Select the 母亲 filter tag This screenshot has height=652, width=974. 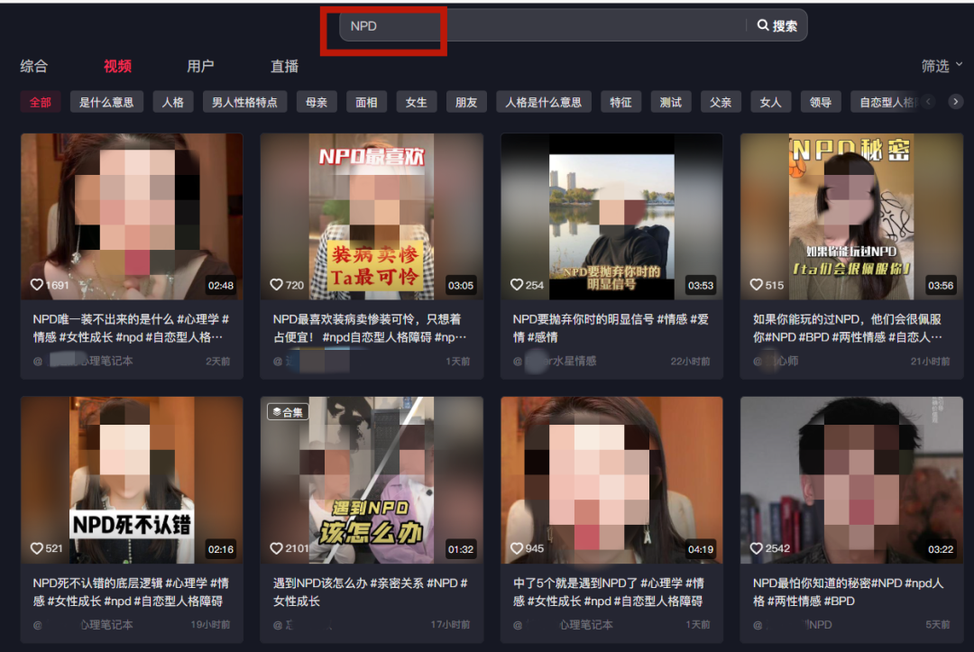[317, 102]
